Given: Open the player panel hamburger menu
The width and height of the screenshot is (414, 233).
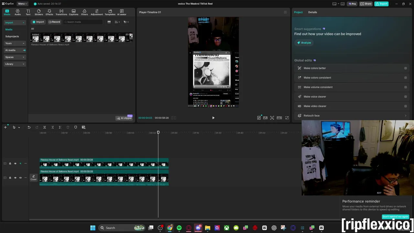Looking at the screenshot, I should pyautogui.click(x=285, y=12).
